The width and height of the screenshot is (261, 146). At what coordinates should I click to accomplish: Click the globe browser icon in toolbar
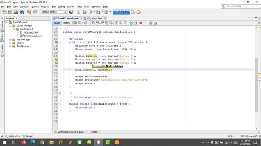71,12
